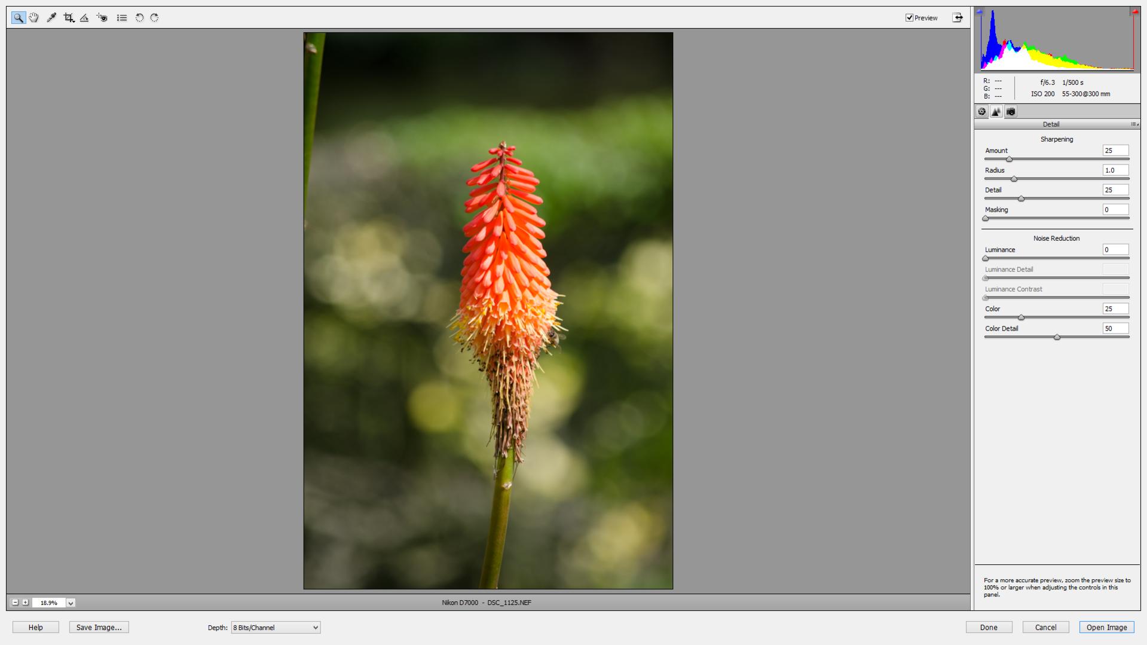Click the Open Image button

(x=1106, y=628)
